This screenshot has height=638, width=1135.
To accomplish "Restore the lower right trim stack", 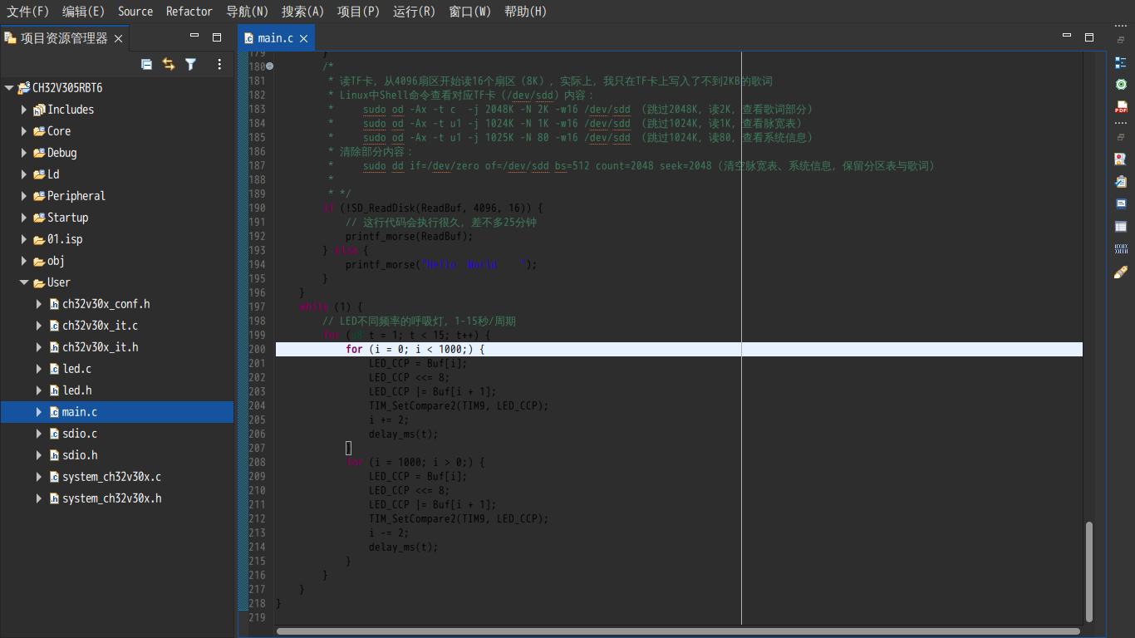I will (x=1120, y=136).
